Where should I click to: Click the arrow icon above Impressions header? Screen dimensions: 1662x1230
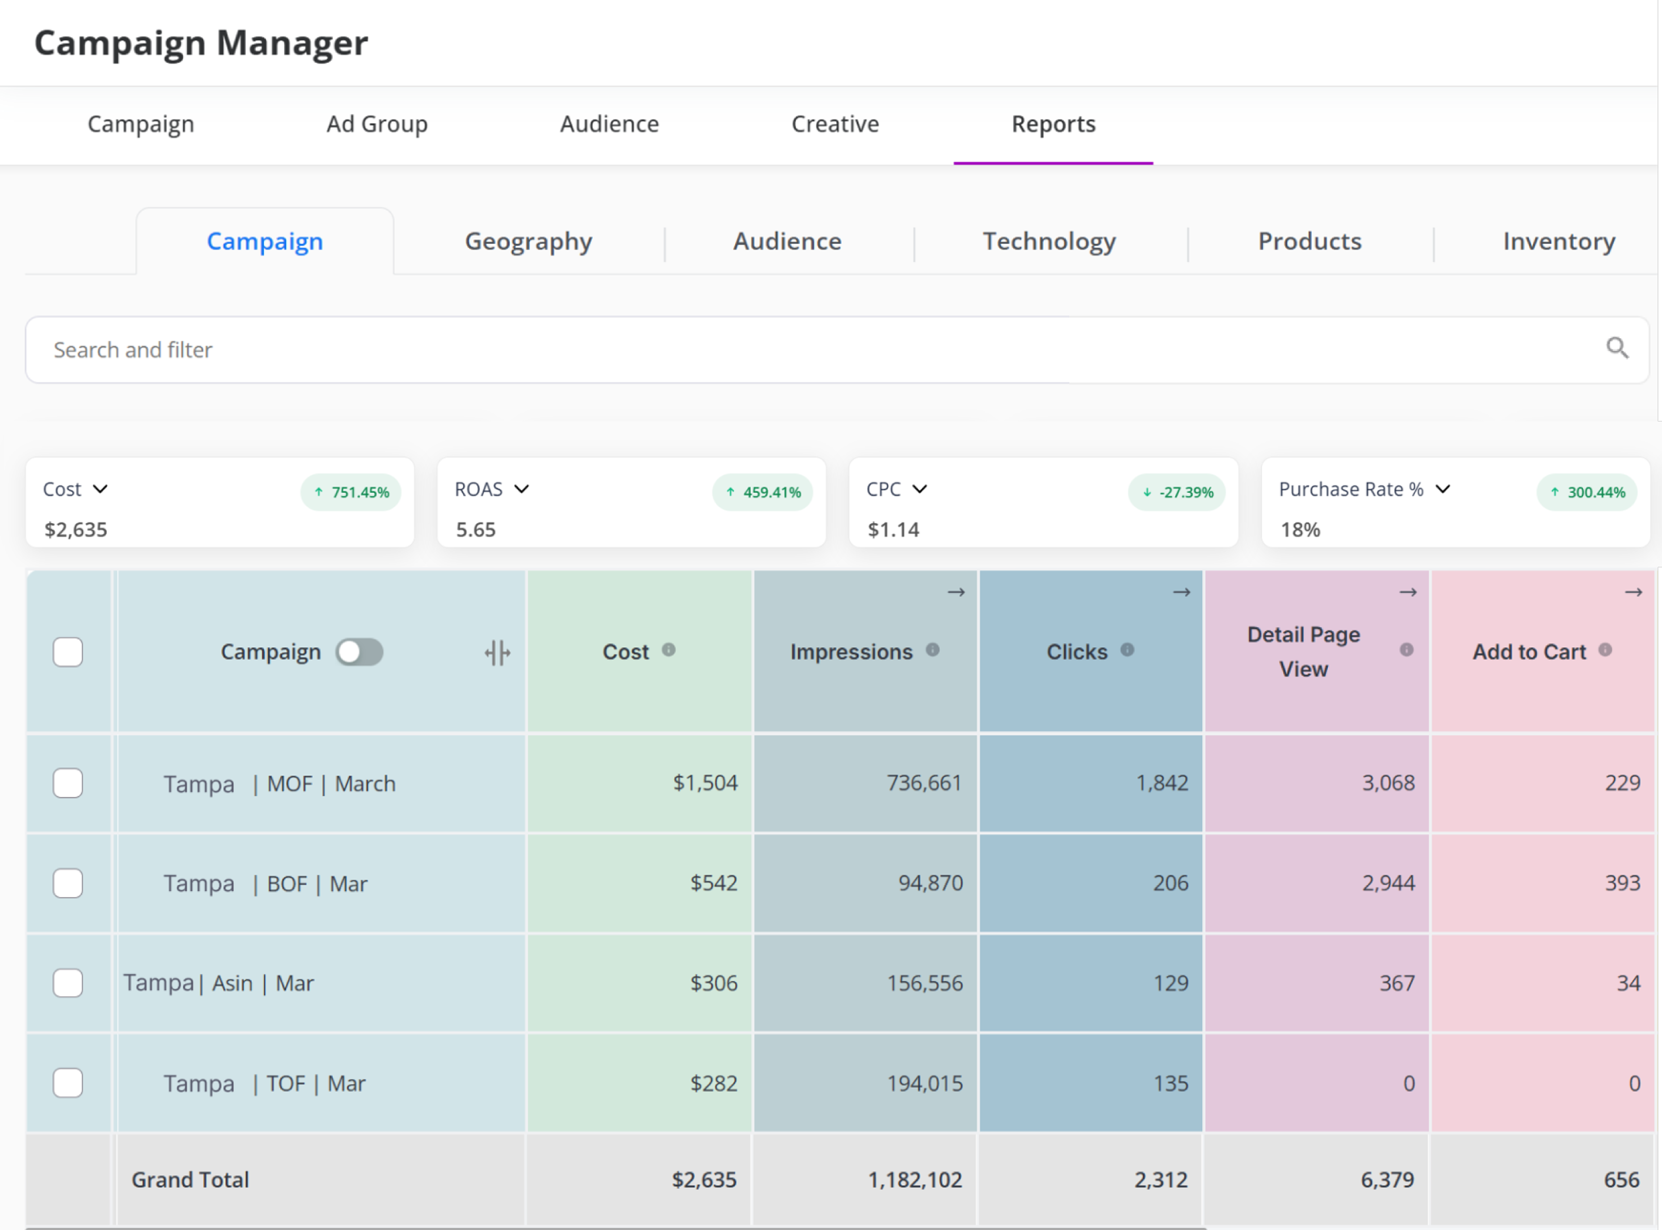[x=956, y=593]
